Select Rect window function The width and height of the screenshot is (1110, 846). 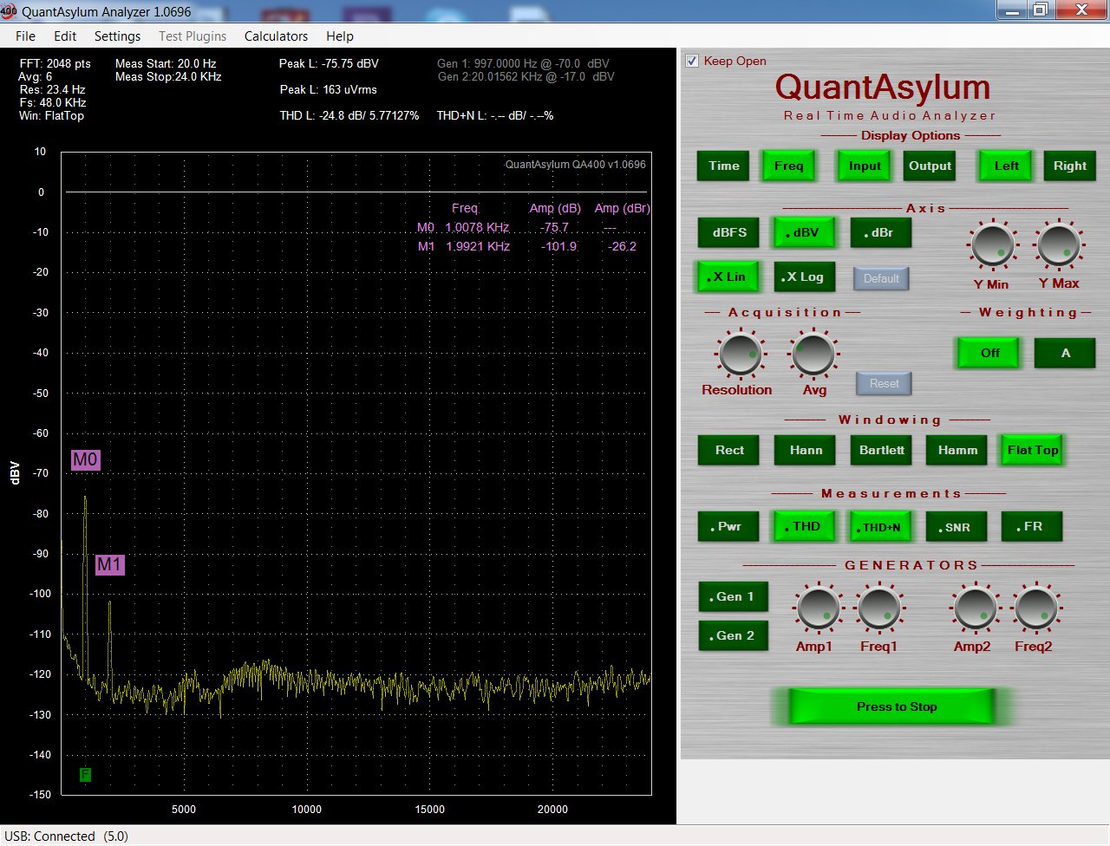(729, 450)
